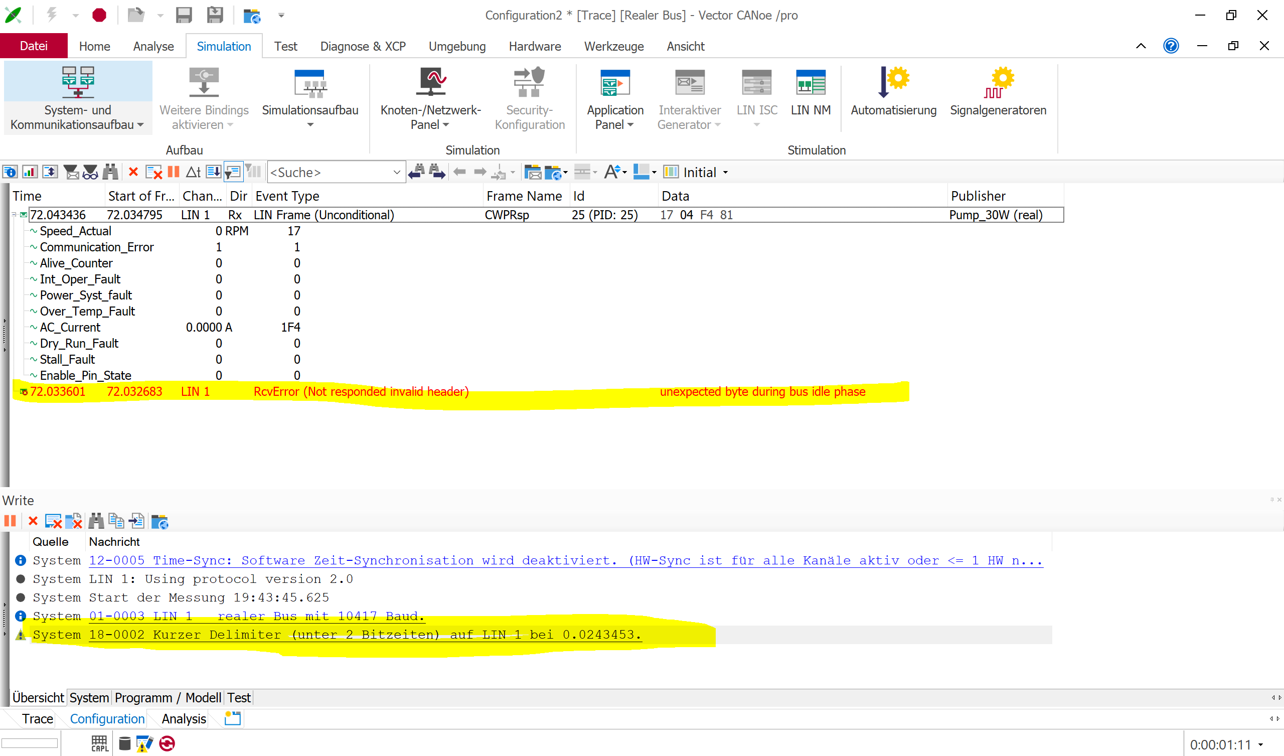Switch to the Analyse ribbon tab
This screenshot has height=756, width=1284.
pyautogui.click(x=153, y=46)
